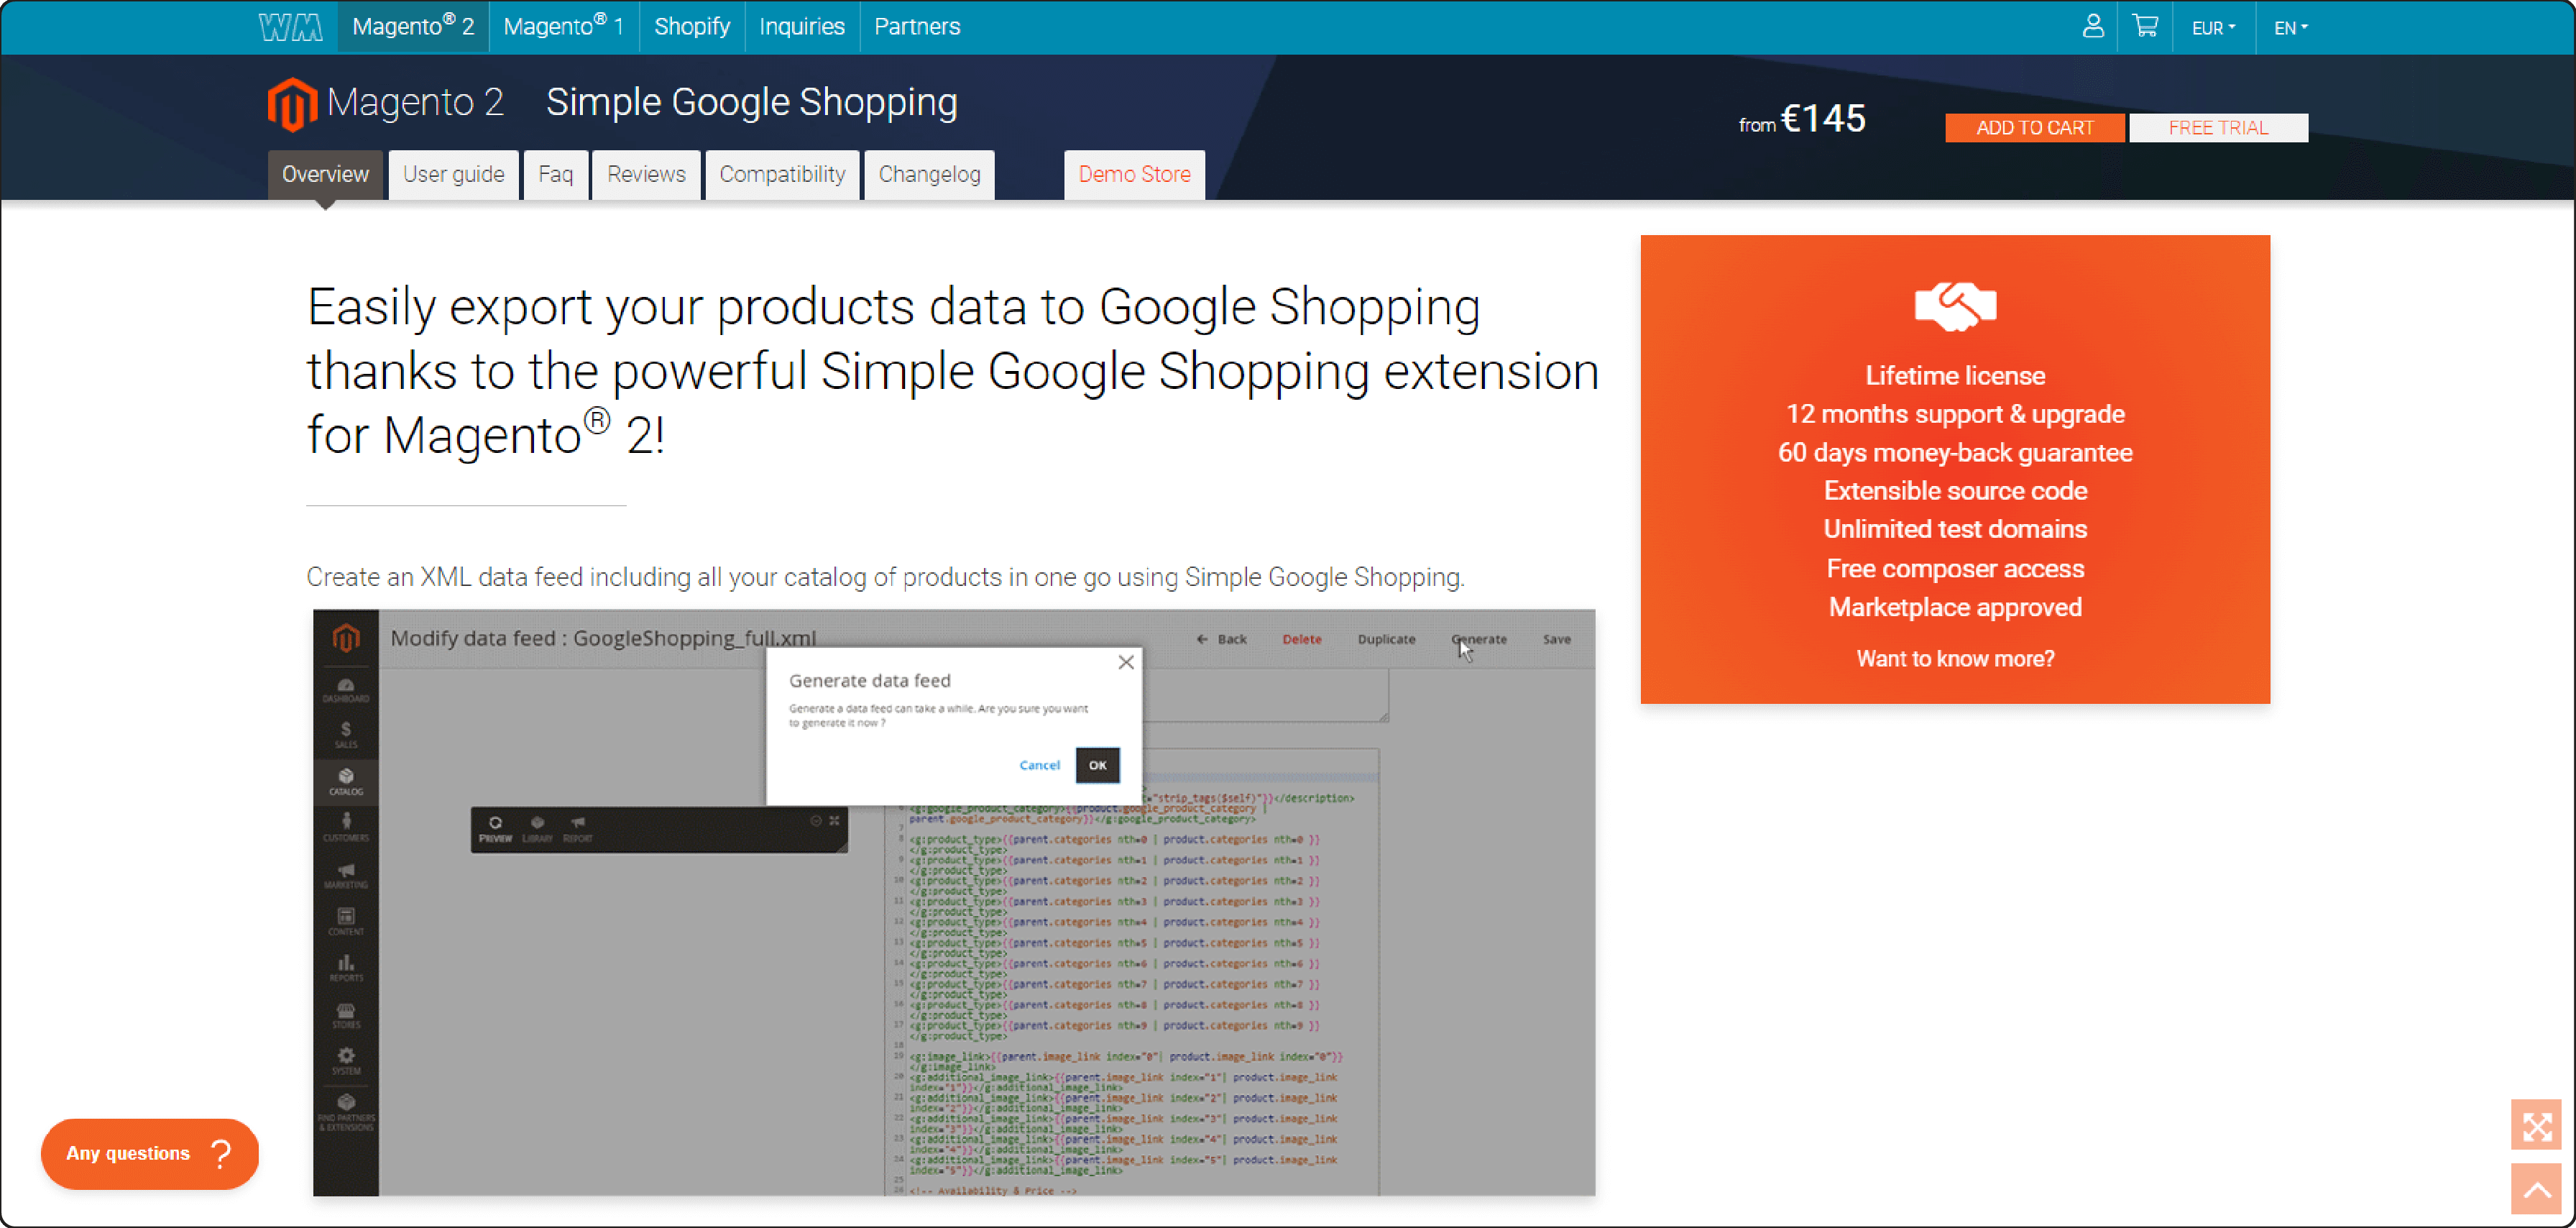Click Catalog icon in screenshot sidebar
The height and width of the screenshot is (1228, 2576).
click(x=345, y=782)
